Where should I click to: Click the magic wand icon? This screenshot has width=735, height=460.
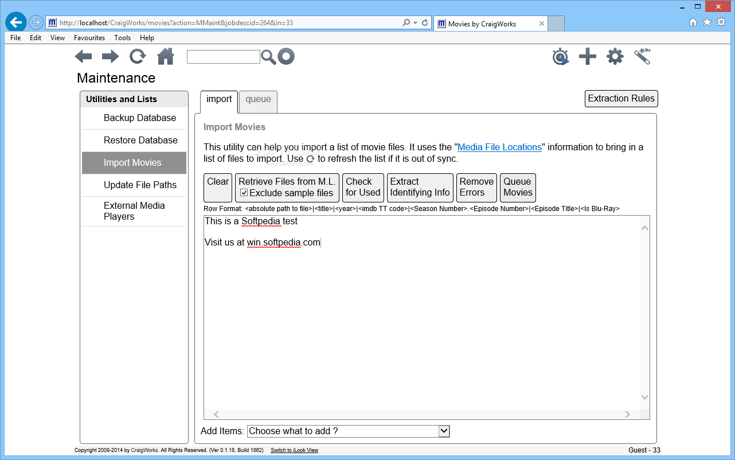(643, 56)
